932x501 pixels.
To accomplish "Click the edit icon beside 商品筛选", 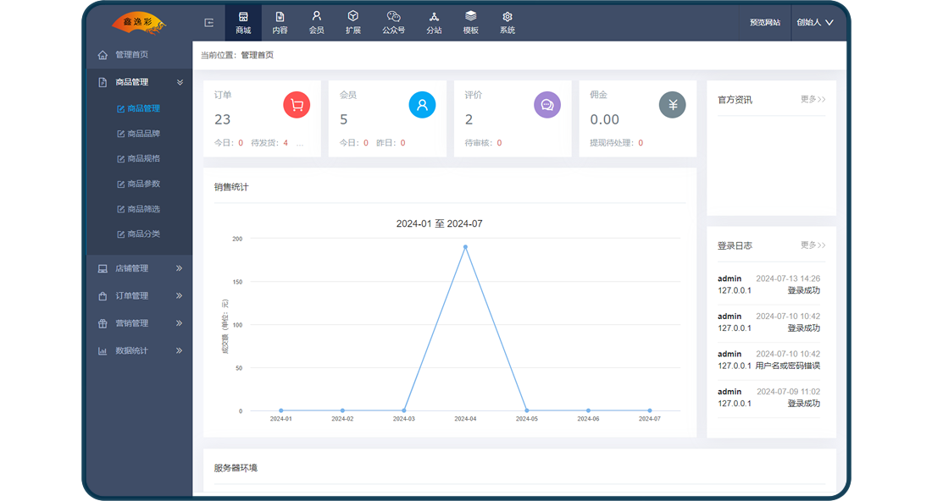I will pos(120,210).
